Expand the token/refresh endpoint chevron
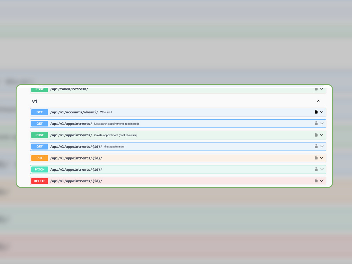The height and width of the screenshot is (264, 352). [322, 89]
